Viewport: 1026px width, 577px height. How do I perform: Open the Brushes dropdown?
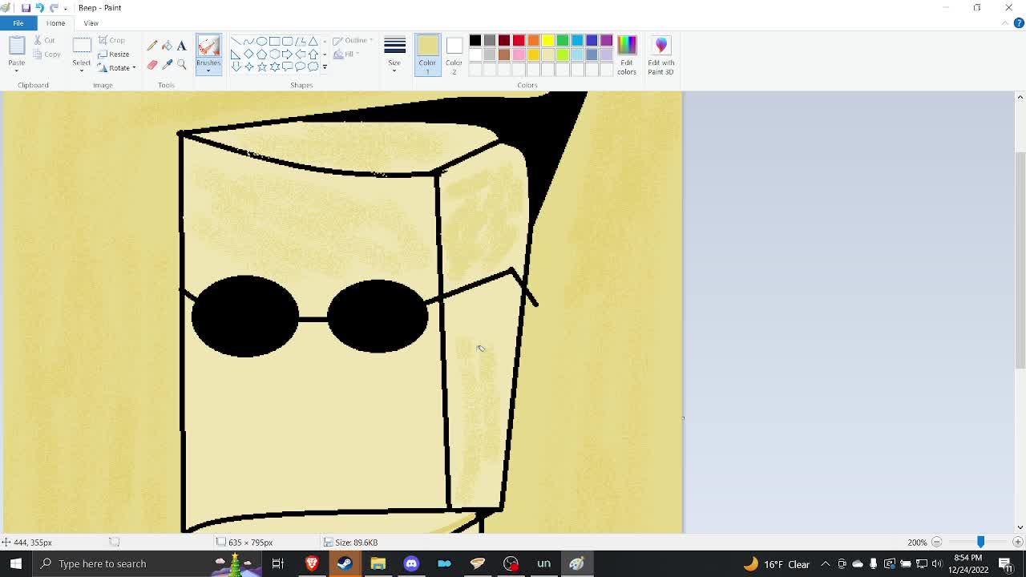pos(208,71)
